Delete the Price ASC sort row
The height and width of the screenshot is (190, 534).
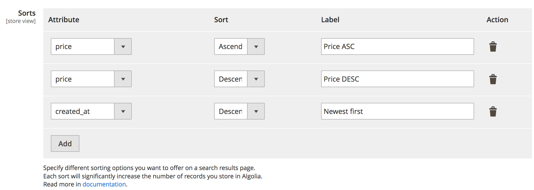click(493, 46)
